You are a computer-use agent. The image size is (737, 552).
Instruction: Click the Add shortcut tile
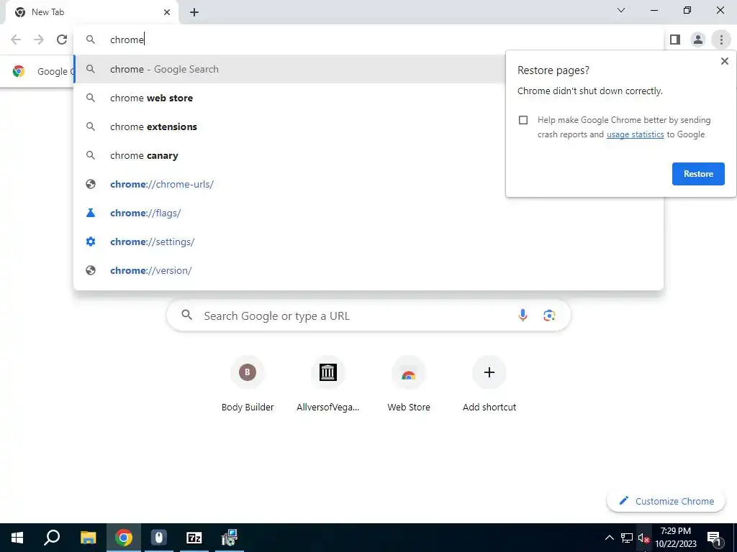click(x=489, y=384)
